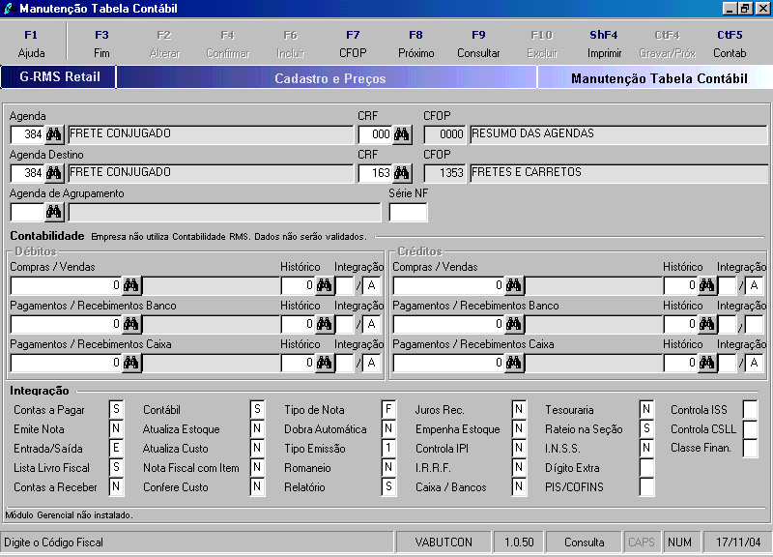Image resolution: width=773 pixels, height=557 pixels.
Task: Click the CFOP 1353 field
Action: point(444,173)
